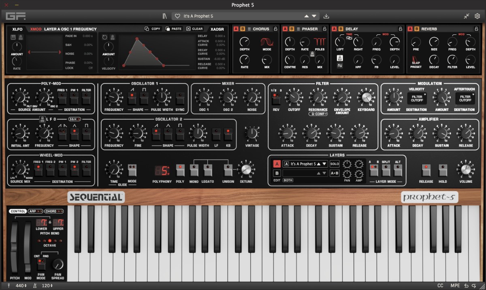Select the ARP tab
This screenshot has width=486, height=290.
point(35,211)
